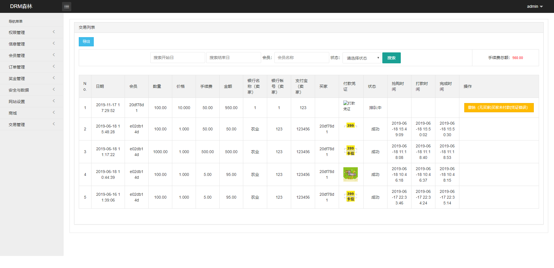
Task: Focus the 搜索结束日 end date field
Action: (233, 58)
